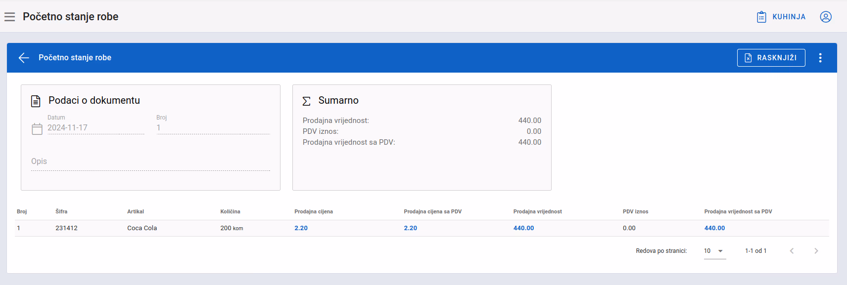Click the PDV iznos summary label
The width and height of the screenshot is (847, 285).
pyautogui.click(x=321, y=131)
